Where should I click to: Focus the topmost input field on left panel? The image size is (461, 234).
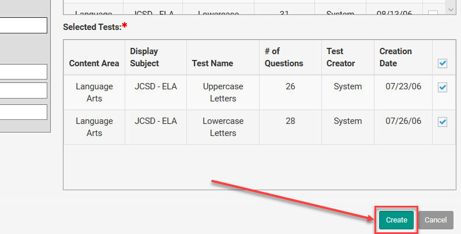click(24, 25)
